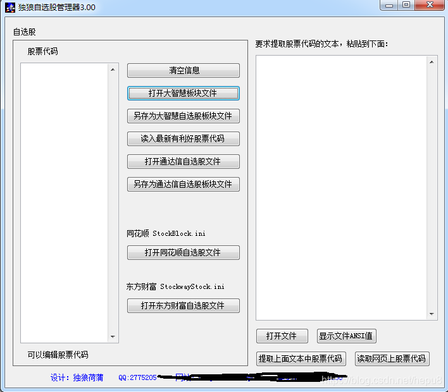
Task: Click up arrow of stock code list scrollbar
Action: click(113, 70)
